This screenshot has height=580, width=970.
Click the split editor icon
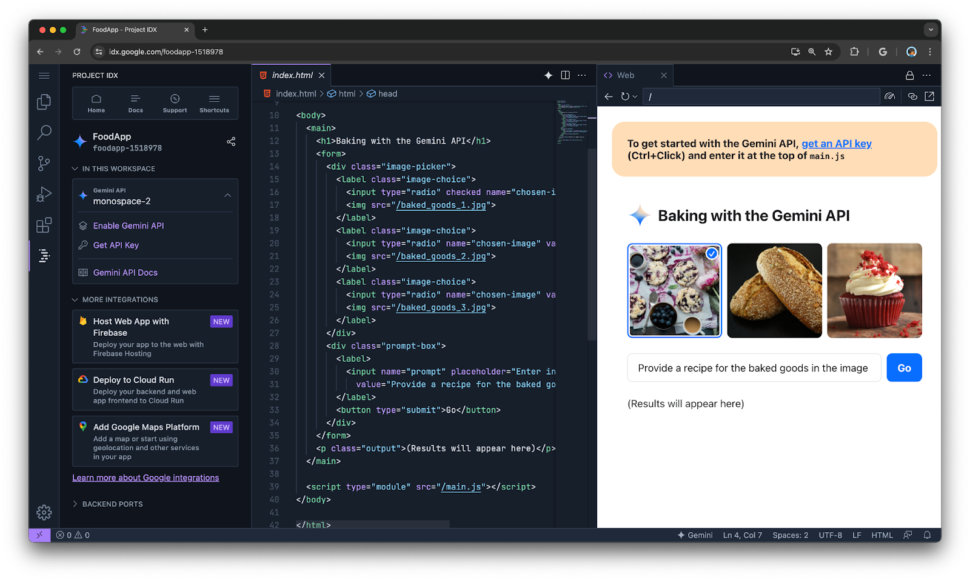[x=565, y=75]
